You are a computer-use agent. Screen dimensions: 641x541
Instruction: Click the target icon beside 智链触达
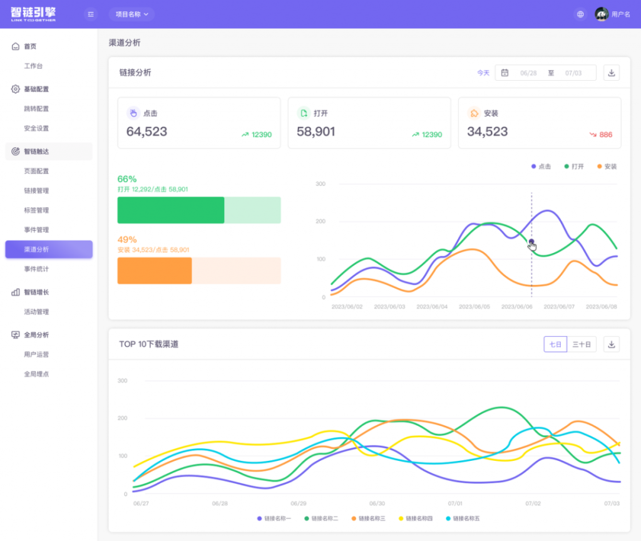[x=16, y=152]
